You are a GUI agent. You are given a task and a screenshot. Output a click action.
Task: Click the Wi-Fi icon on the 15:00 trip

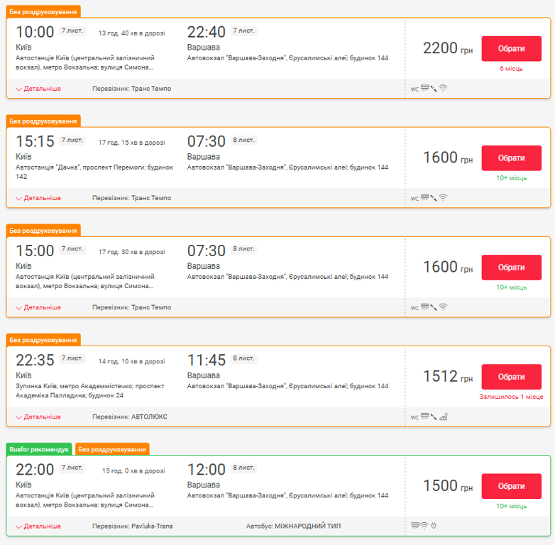pyautogui.click(x=443, y=307)
